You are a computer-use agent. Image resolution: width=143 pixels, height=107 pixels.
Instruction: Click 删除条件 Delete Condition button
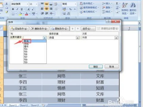(x=39, y=29)
